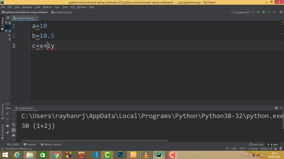284x159 pixels.
Task: Open the Edit menu
Action: click(10, 7)
